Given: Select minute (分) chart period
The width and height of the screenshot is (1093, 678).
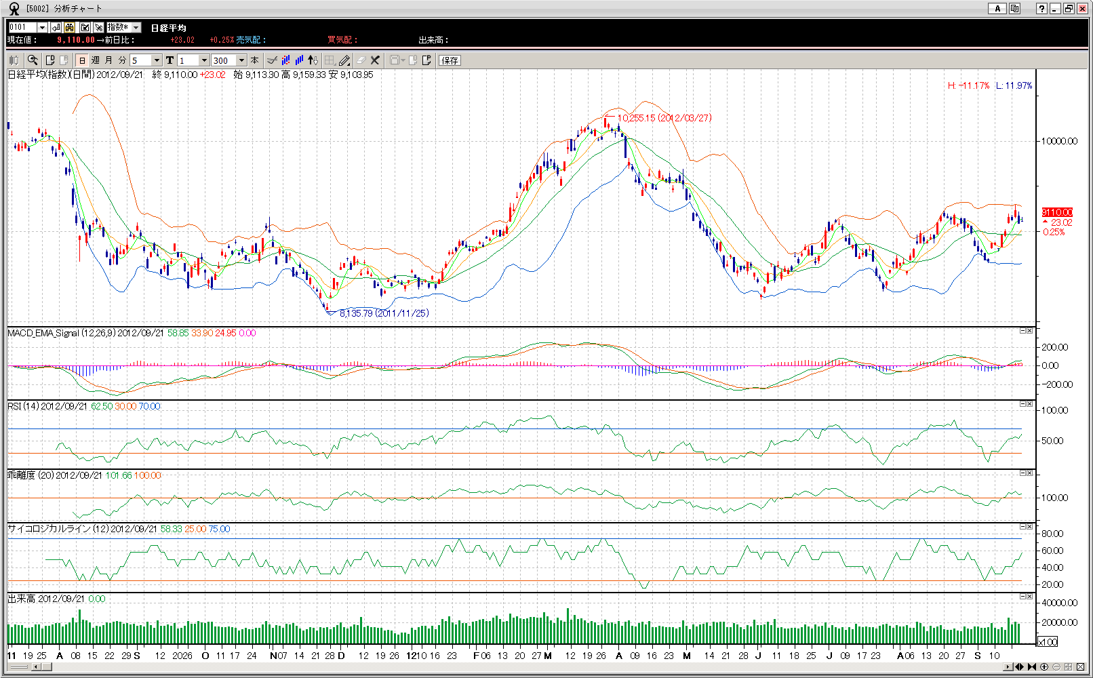Looking at the screenshot, I should coord(122,60).
